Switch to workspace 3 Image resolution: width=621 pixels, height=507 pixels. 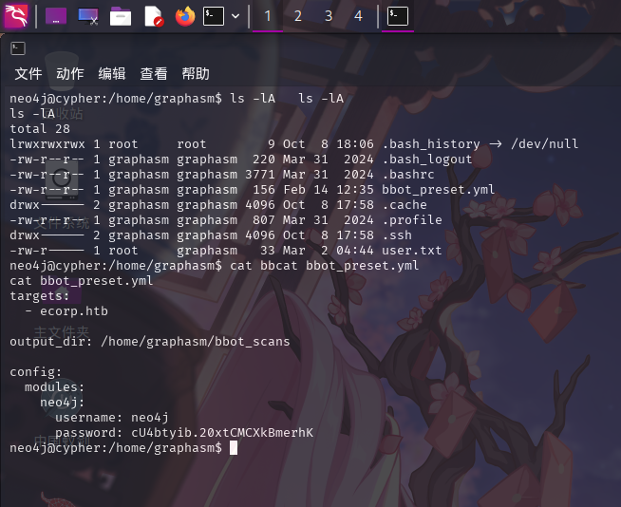tap(329, 16)
